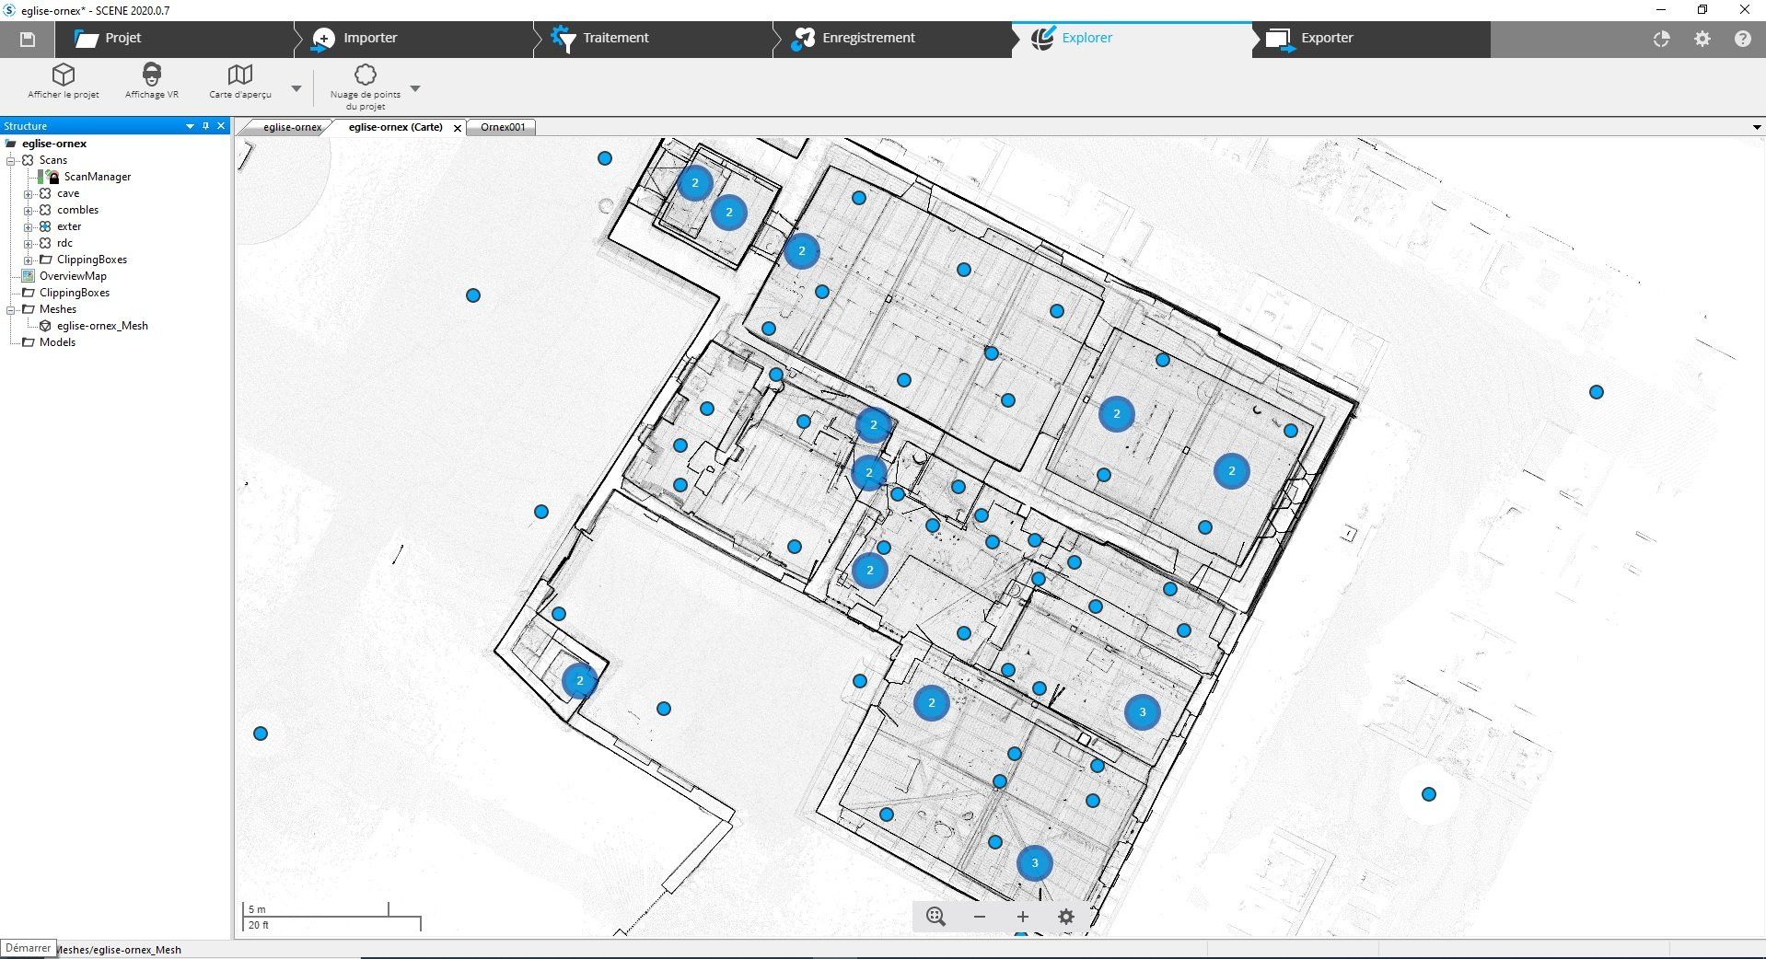The height and width of the screenshot is (959, 1766).
Task: Click the save project disk icon
Action: coord(27,39)
